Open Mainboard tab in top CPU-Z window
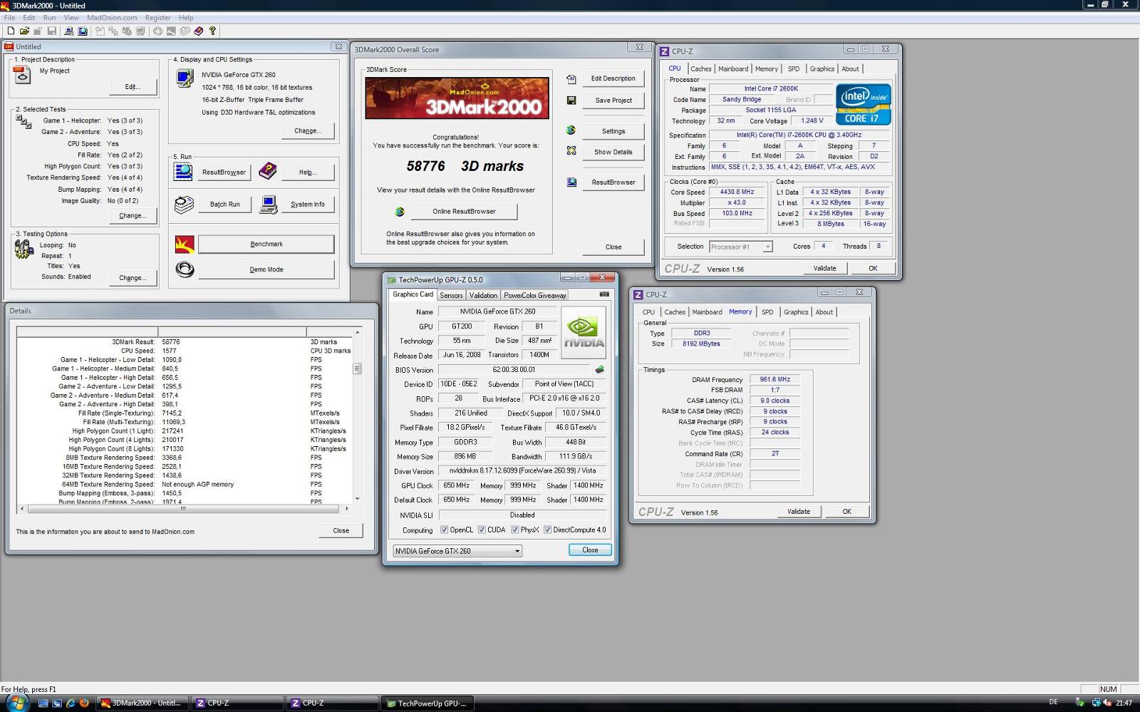 click(x=733, y=69)
